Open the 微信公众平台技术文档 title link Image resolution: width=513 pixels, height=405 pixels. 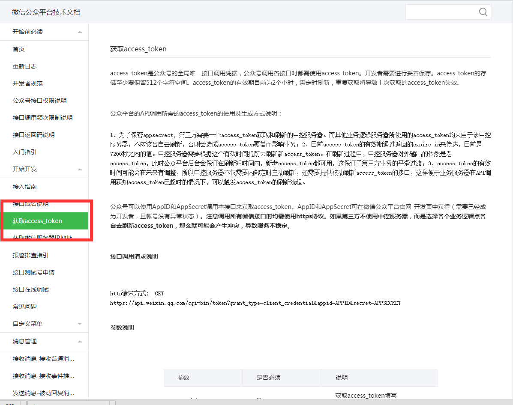pos(46,12)
